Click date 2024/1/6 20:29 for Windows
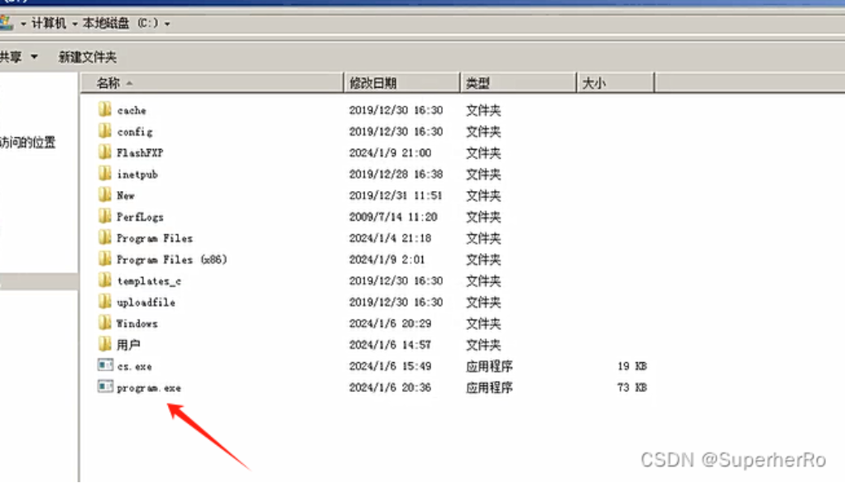Image resolution: width=845 pixels, height=483 pixels. [x=390, y=323]
